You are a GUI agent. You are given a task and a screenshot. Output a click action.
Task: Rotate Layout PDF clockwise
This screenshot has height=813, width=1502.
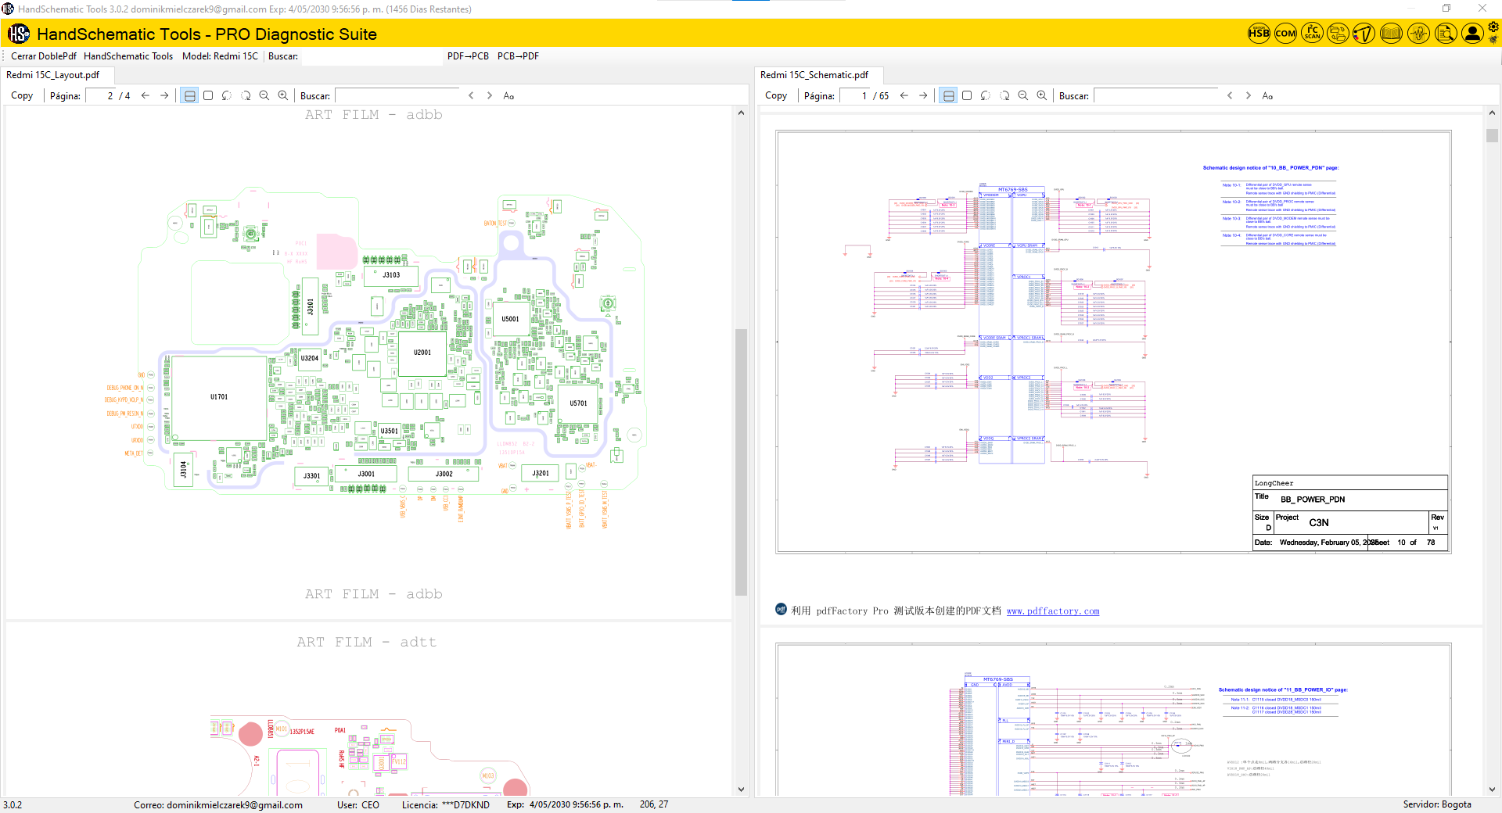tap(246, 95)
